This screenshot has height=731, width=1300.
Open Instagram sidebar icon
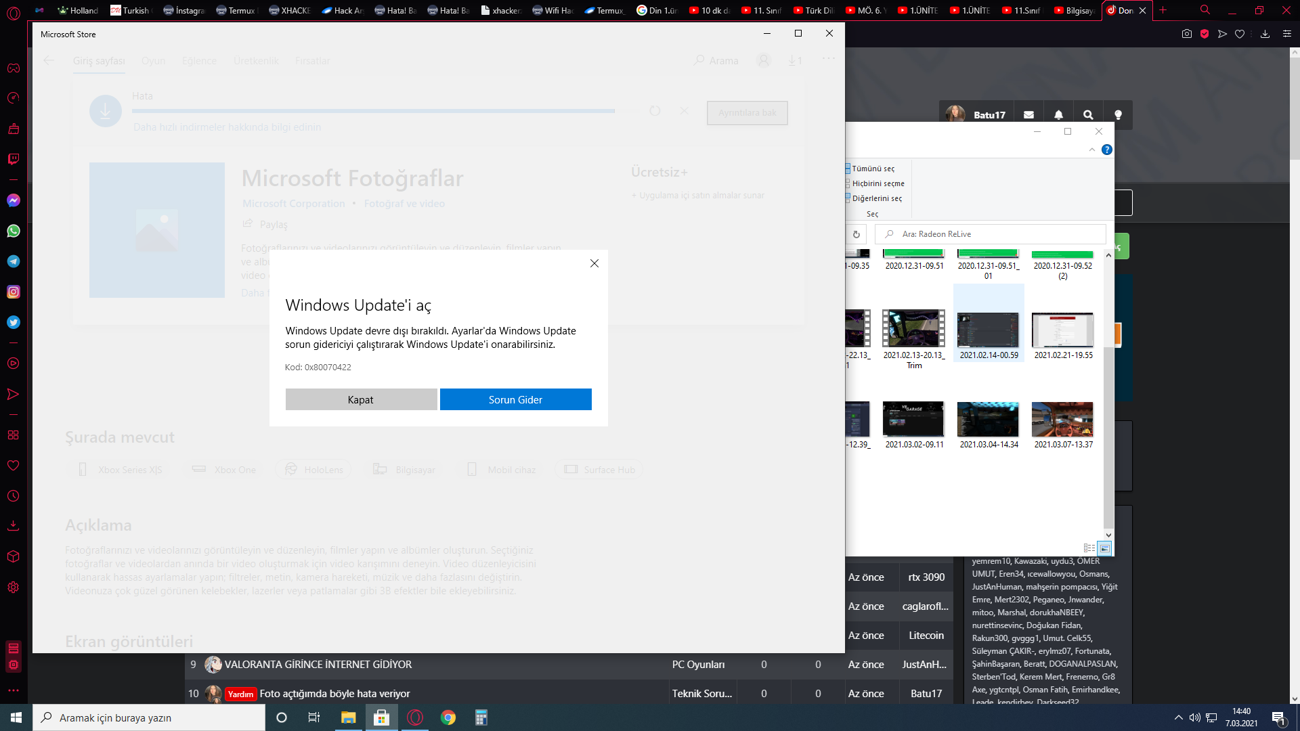tap(14, 292)
